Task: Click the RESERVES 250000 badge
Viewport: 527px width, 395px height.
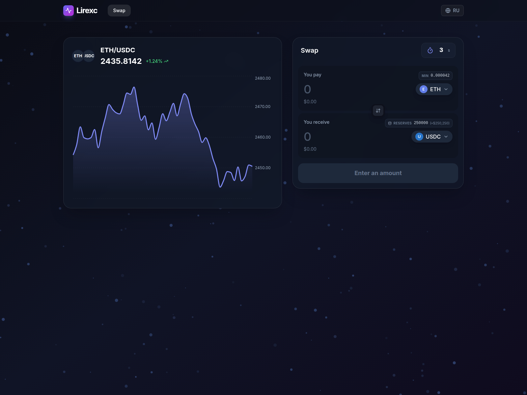Action: [x=419, y=123]
